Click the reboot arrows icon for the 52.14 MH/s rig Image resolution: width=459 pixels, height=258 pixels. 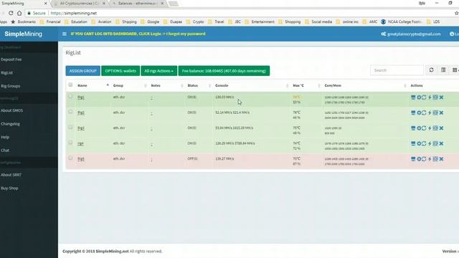[424, 113]
